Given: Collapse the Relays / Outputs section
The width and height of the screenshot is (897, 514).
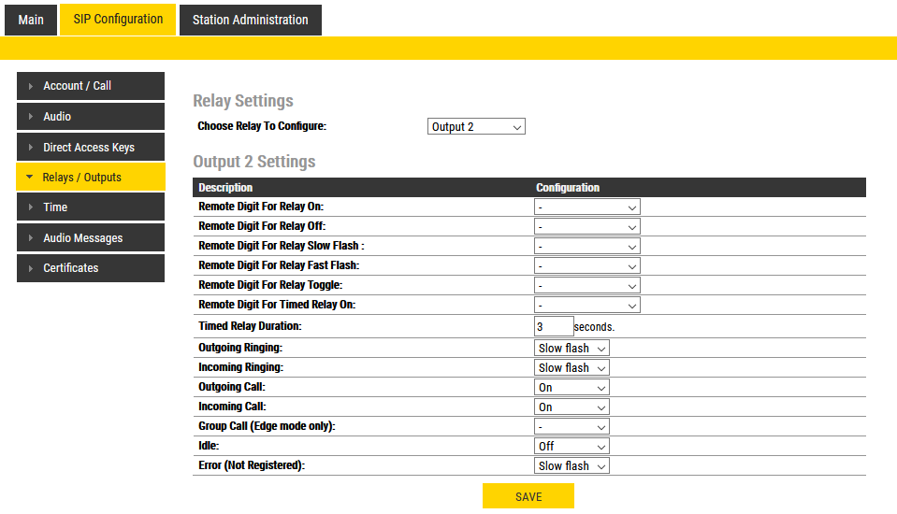Looking at the screenshot, I should tap(91, 178).
